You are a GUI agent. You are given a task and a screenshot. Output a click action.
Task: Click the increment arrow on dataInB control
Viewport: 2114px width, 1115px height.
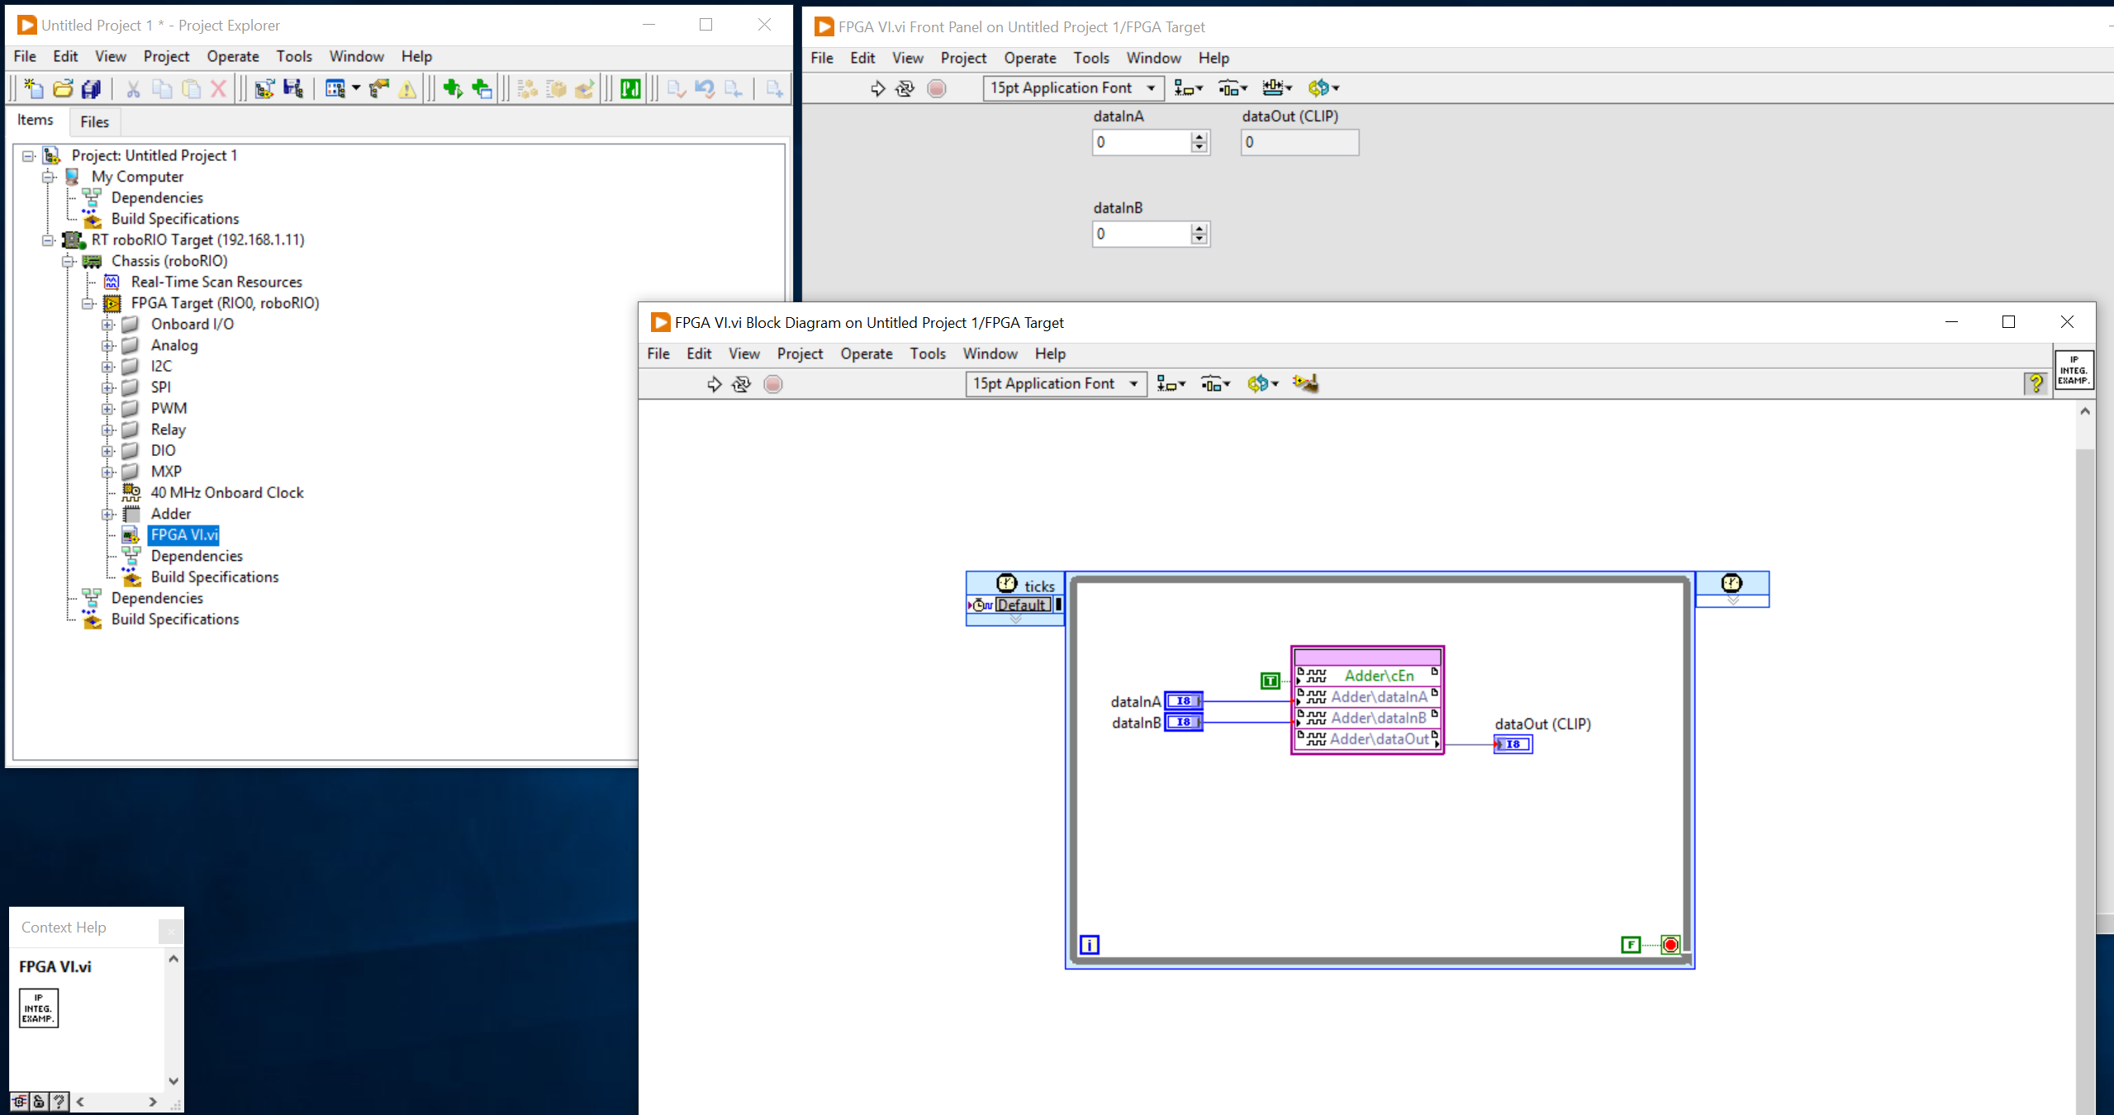click(1200, 230)
